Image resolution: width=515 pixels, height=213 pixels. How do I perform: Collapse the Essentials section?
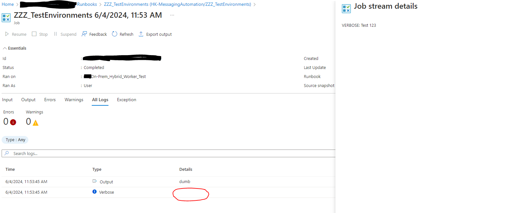click(14, 48)
